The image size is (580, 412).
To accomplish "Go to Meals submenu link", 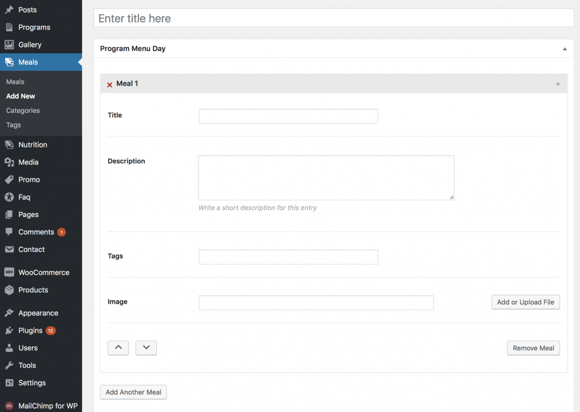I will pyautogui.click(x=15, y=82).
